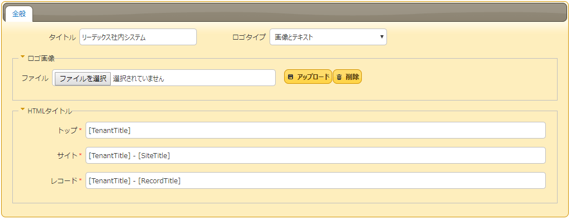Click inside the サイト input field
Screen dimensions: 571x219
click(x=316, y=155)
